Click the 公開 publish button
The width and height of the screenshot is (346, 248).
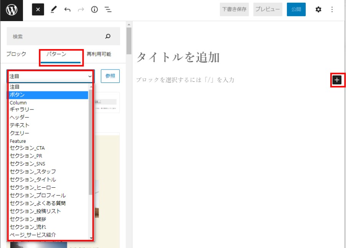point(296,10)
